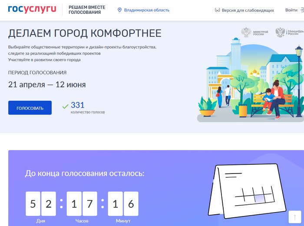This screenshot has height=226, width=304.
Task: Click the Делаем город комфортнее heading
Action: coord(85,33)
